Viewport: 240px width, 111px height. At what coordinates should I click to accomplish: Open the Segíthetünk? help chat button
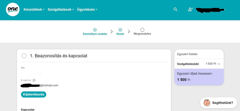(x=219, y=103)
